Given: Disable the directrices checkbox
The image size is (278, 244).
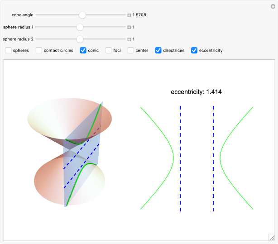Looking at the screenshot, I should point(158,50).
